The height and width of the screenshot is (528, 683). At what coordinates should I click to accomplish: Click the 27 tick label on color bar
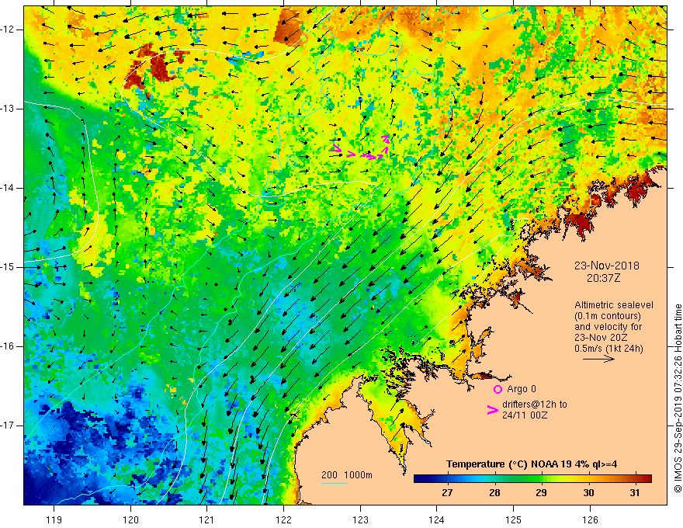pos(447,493)
